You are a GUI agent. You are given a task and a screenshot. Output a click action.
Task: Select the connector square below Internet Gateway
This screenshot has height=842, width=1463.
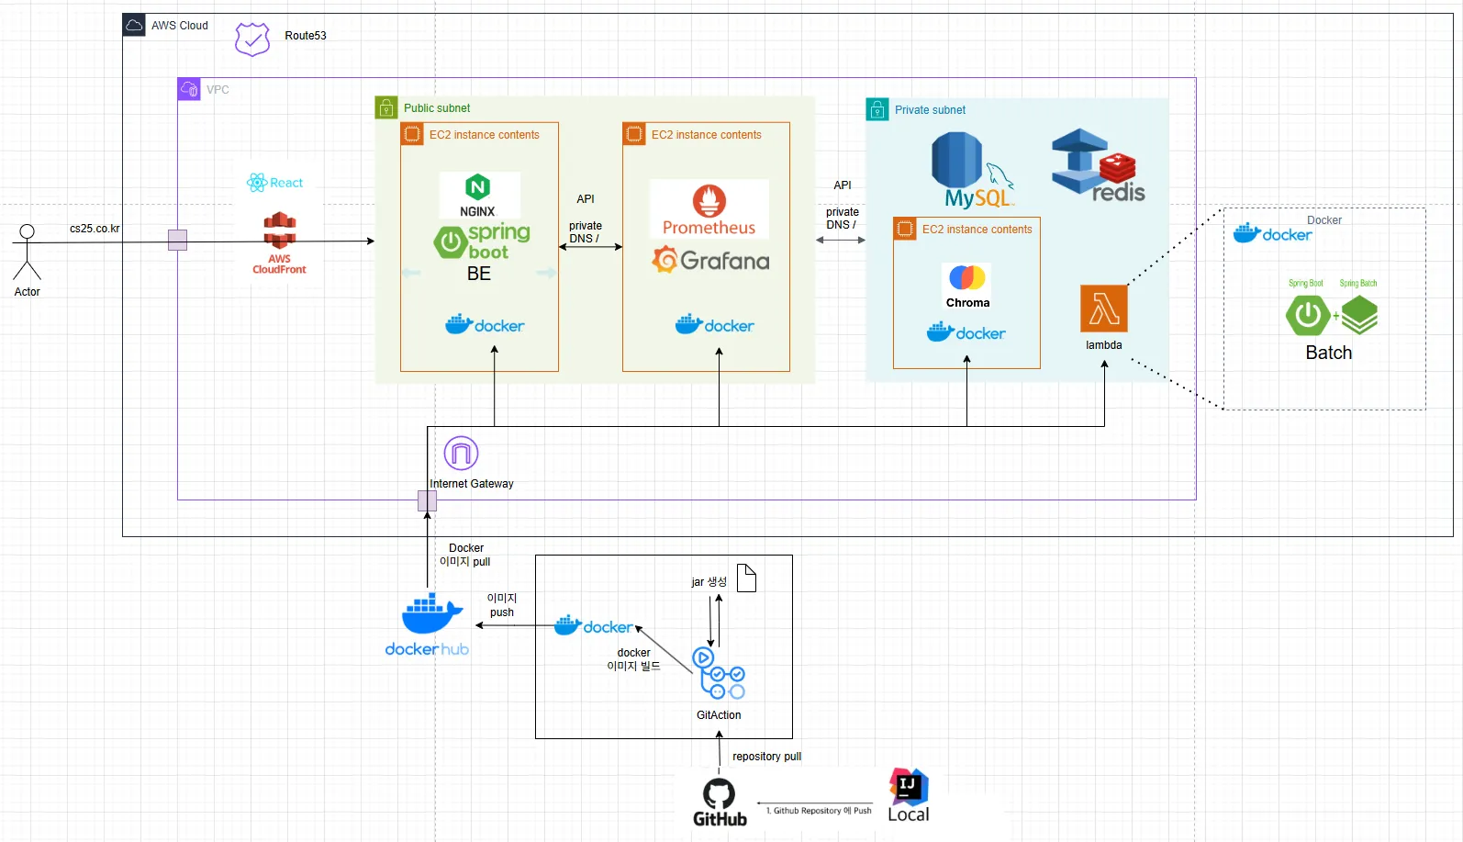pos(428,500)
